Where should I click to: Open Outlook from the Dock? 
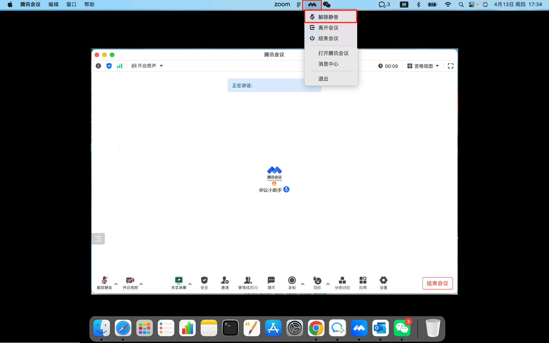[x=381, y=328]
